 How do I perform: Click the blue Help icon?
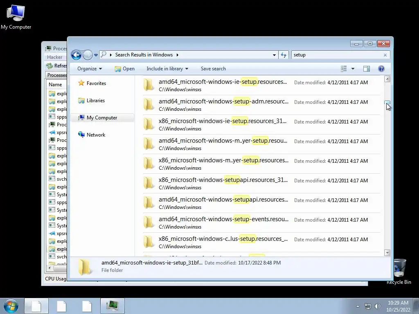point(381,69)
